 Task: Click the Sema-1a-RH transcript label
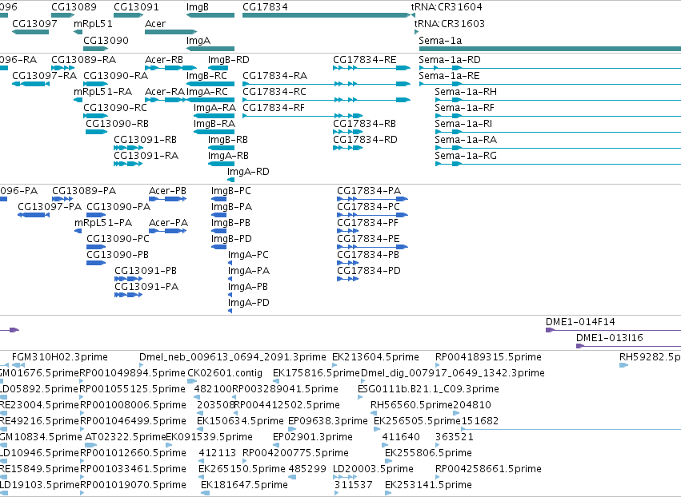pos(466,92)
